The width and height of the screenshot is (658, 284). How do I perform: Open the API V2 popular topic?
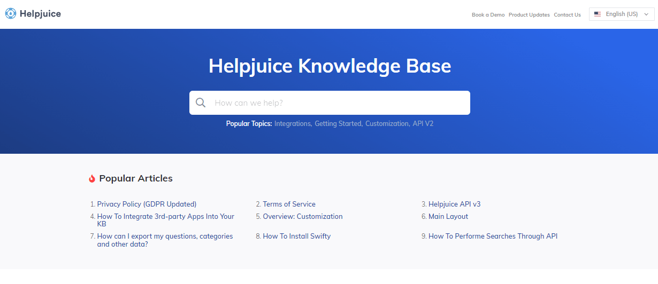(423, 123)
